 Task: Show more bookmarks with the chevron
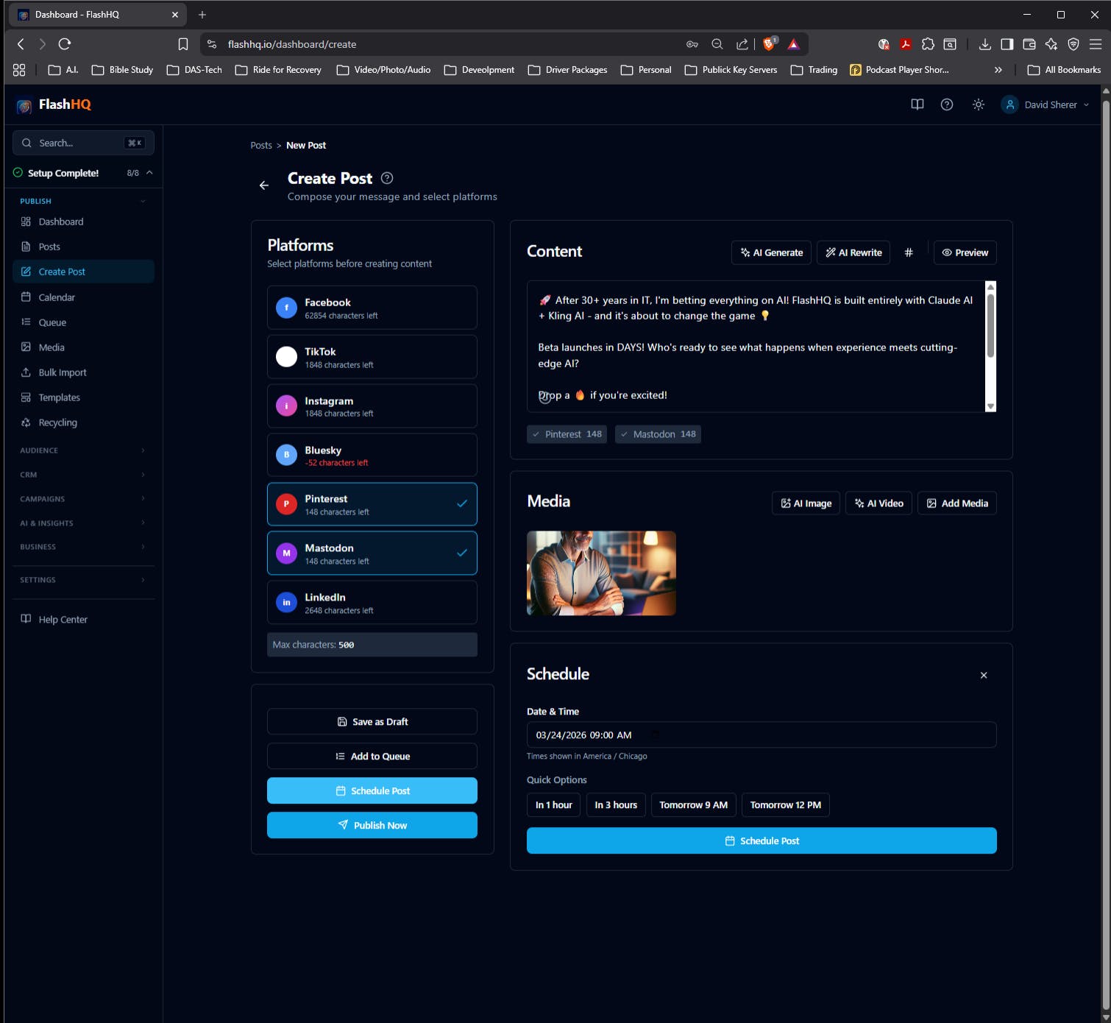tap(998, 70)
